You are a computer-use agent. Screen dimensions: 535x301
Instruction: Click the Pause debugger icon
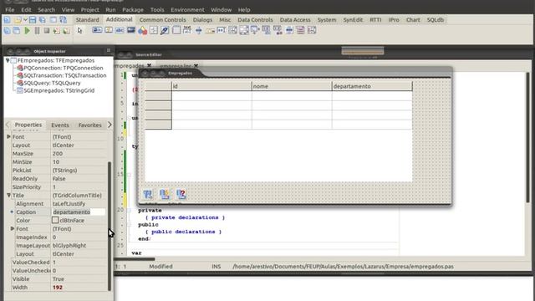click(x=37, y=31)
